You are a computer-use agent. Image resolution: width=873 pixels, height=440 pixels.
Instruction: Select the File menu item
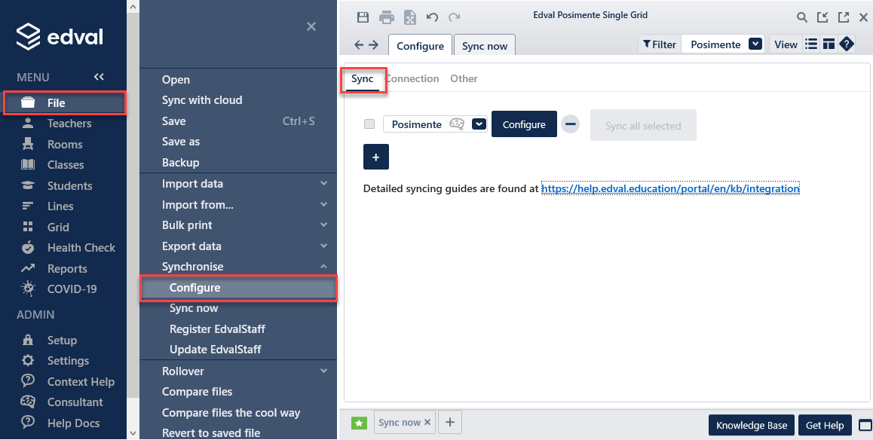coord(65,103)
